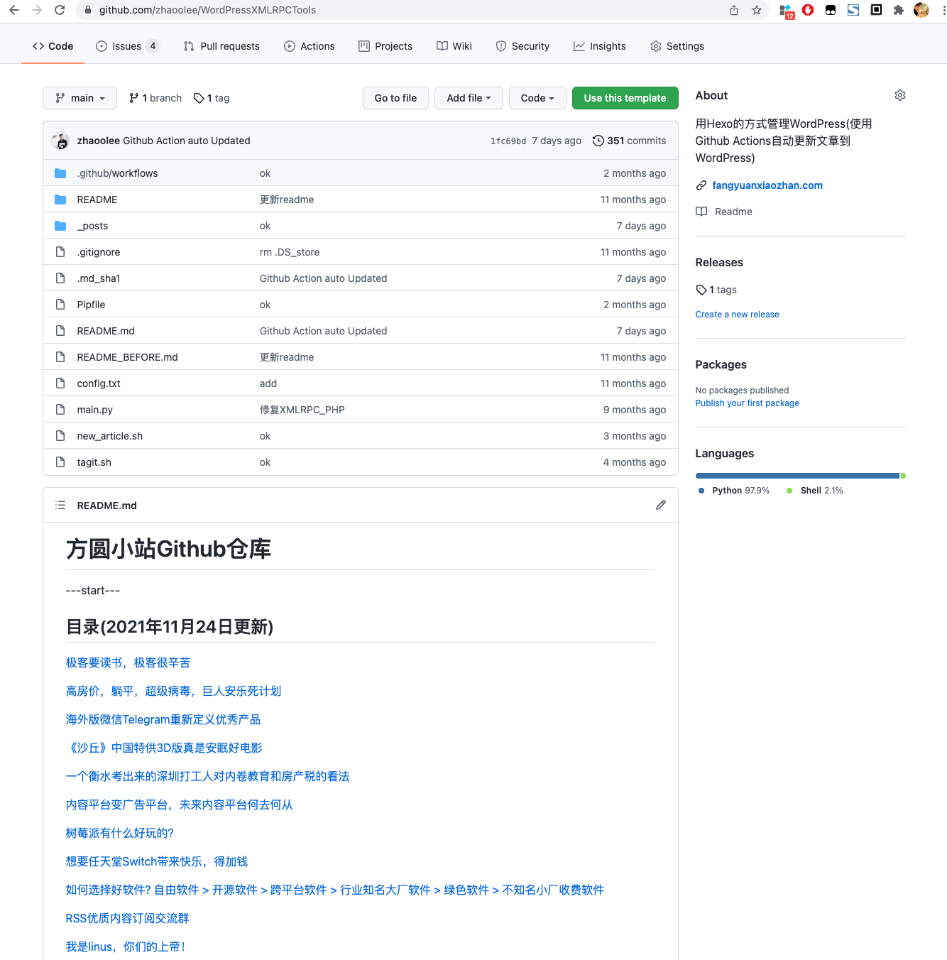Click Publish your first package link

747,403
